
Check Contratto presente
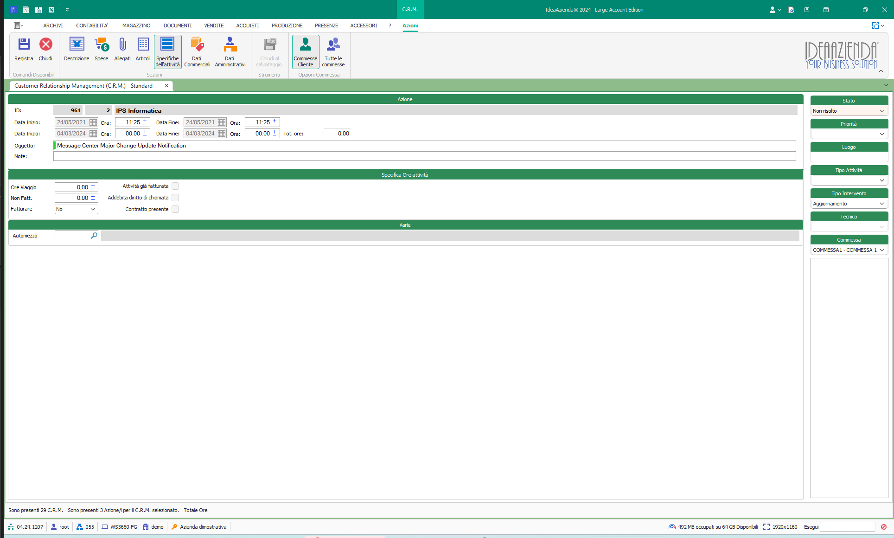point(175,209)
